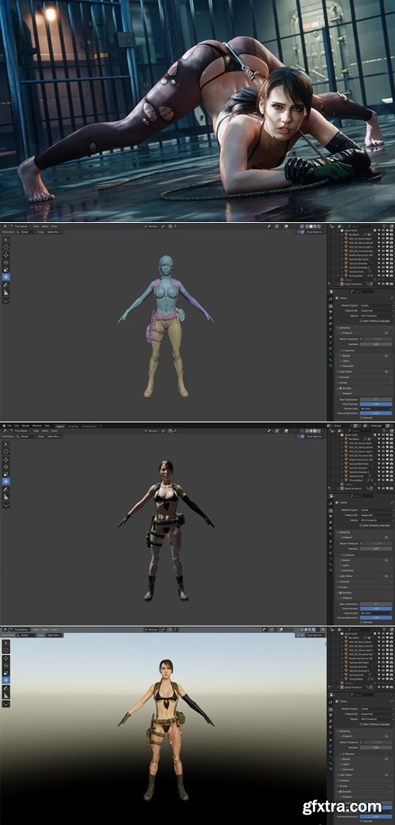Open Pose header menu in blue-model window
Image resolution: width=395 pixels, height=825 pixels.
(54, 227)
